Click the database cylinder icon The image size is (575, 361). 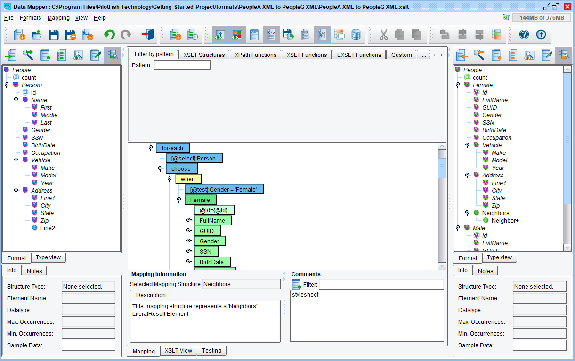(356, 34)
